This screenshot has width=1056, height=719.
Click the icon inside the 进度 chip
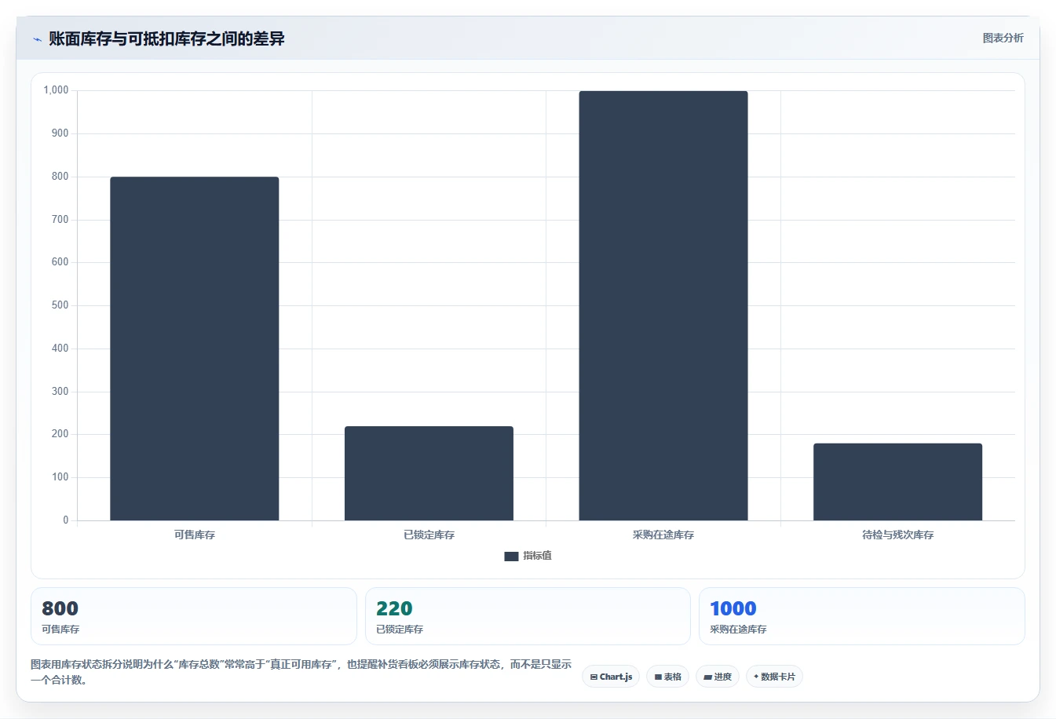[707, 677]
